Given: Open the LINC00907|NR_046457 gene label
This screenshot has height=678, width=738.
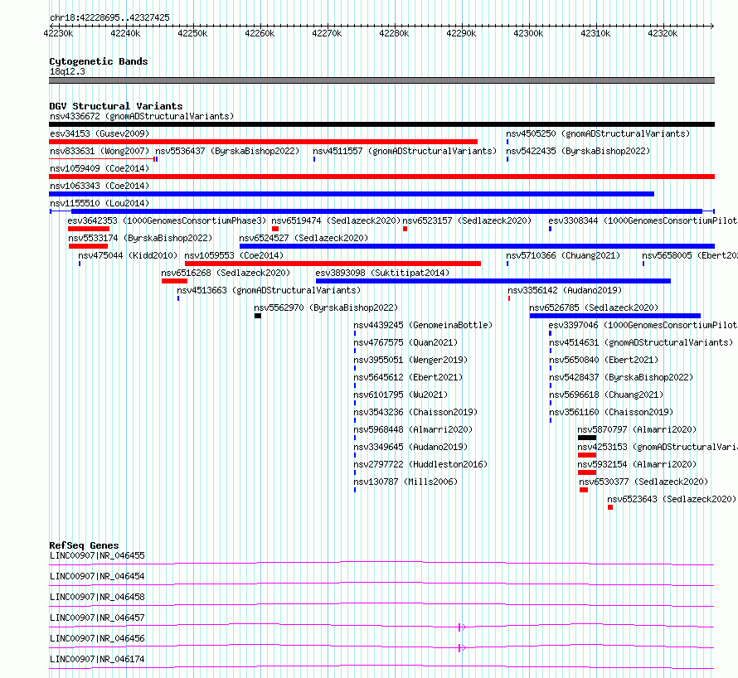Looking at the screenshot, I should click(97, 617).
